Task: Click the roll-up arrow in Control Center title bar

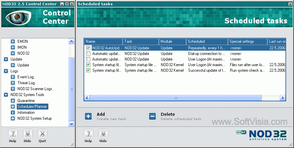Action: point(72,4)
